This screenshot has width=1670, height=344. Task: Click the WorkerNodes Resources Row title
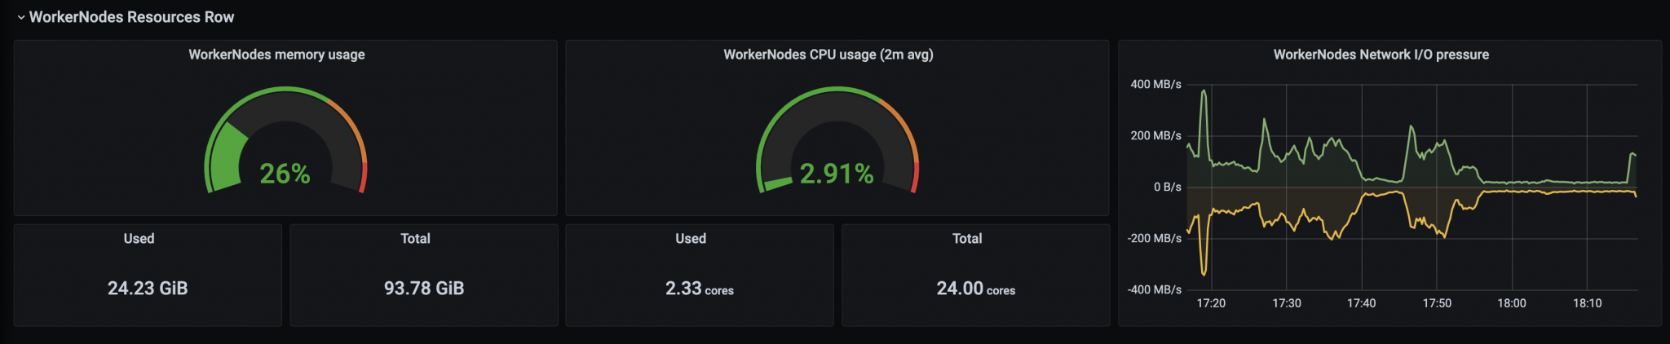pyautogui.click(x=131, y=17)
